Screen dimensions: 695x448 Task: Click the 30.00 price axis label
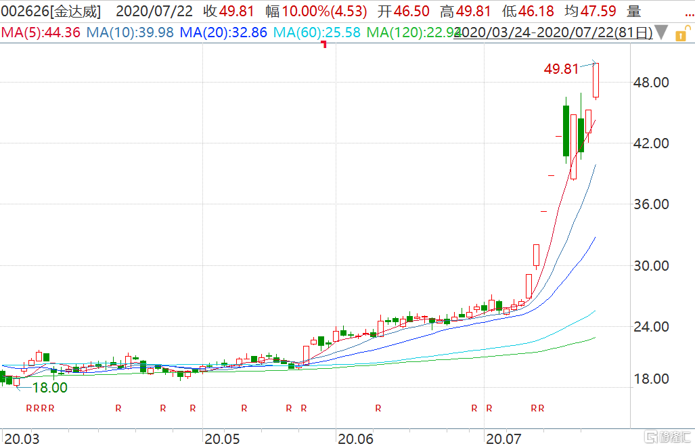(651, 266)
